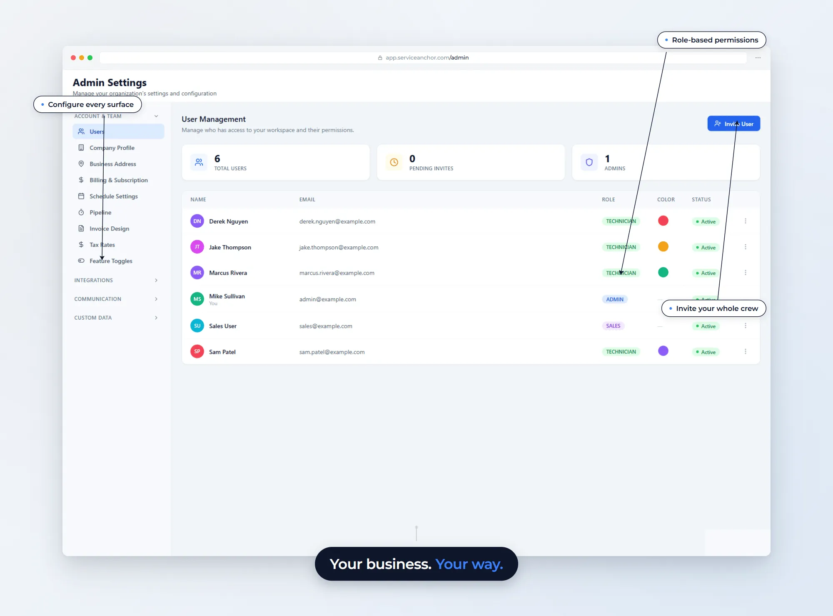Click email admin@example.com
Image resolution: width=833 pixels, height=616 pixels.
pyautogui.click(x=328, y=300)
